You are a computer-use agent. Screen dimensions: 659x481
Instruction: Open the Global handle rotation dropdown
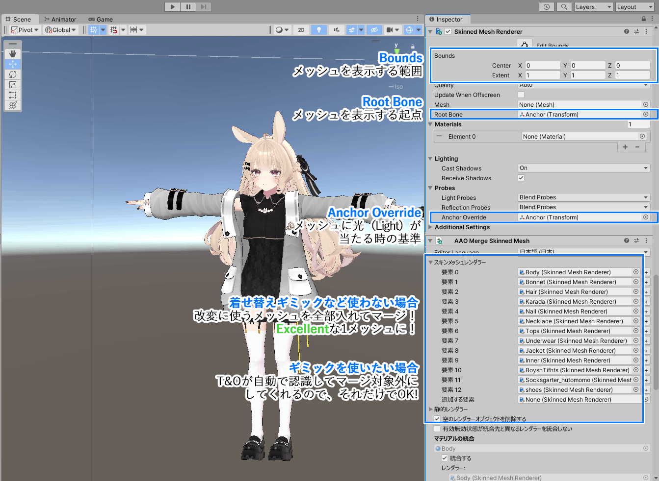click(61, 30)
